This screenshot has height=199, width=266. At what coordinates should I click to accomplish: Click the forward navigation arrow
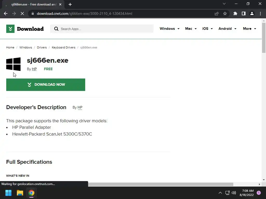tap(14, 13)
